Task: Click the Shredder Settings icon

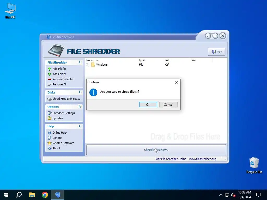Action: pyautogui.click(x=50, y=113)
